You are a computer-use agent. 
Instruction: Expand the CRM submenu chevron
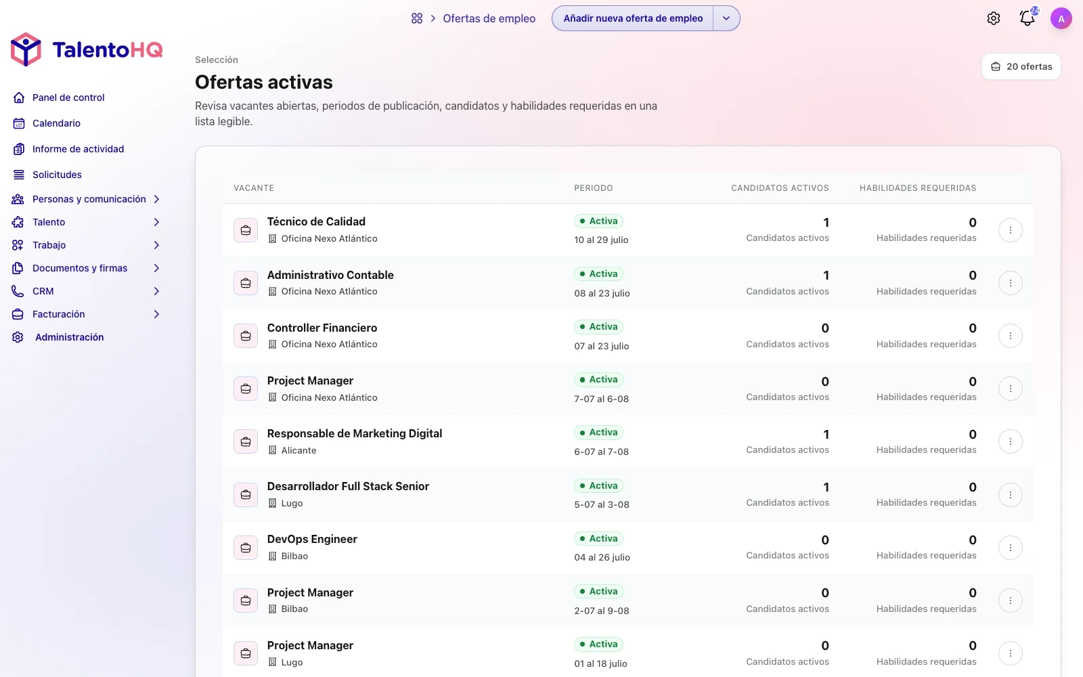(156, 291)
